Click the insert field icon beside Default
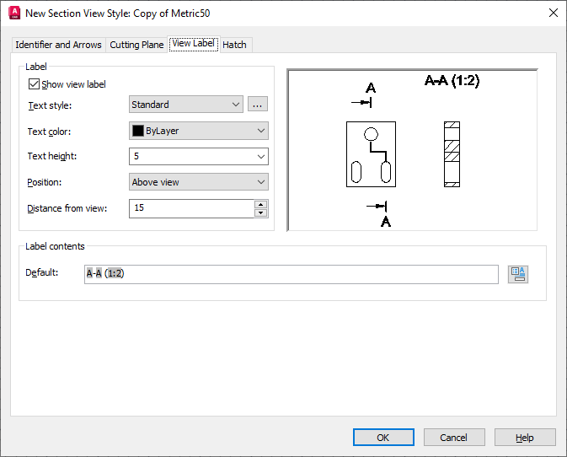Image resolution: width=567 pixels, height=457 pixels. tap(518, 274)
